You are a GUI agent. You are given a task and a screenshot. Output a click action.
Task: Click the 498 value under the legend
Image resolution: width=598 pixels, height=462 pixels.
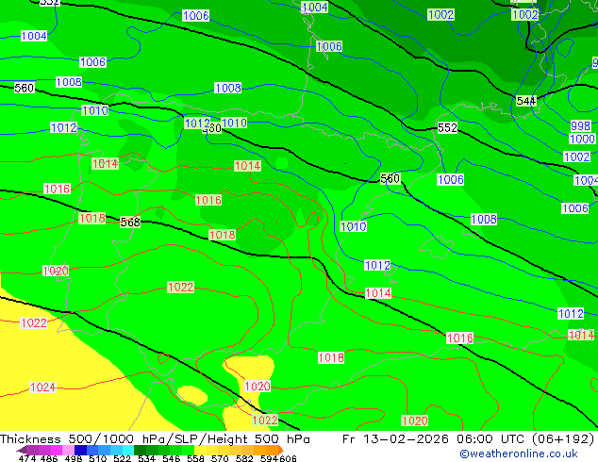tap(74, 458)
